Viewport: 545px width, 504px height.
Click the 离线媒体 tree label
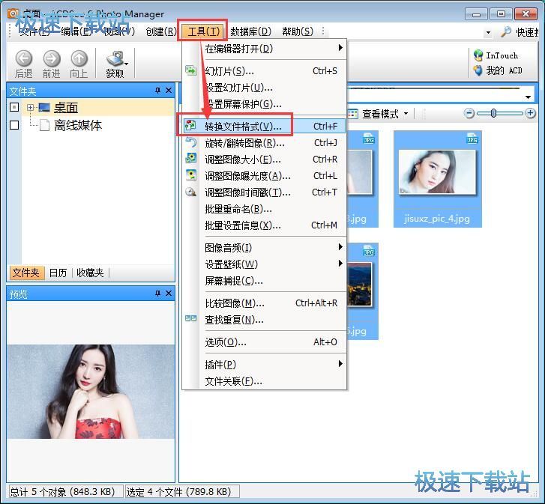coord(78,125)
